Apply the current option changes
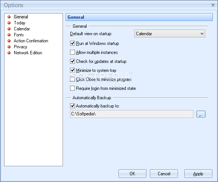This screenshot has height=182, width=218. (198, 173)
